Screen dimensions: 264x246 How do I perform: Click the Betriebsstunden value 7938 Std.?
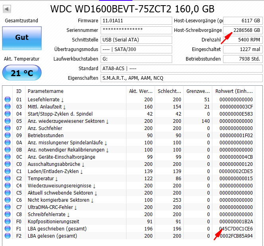pos(243,59)
